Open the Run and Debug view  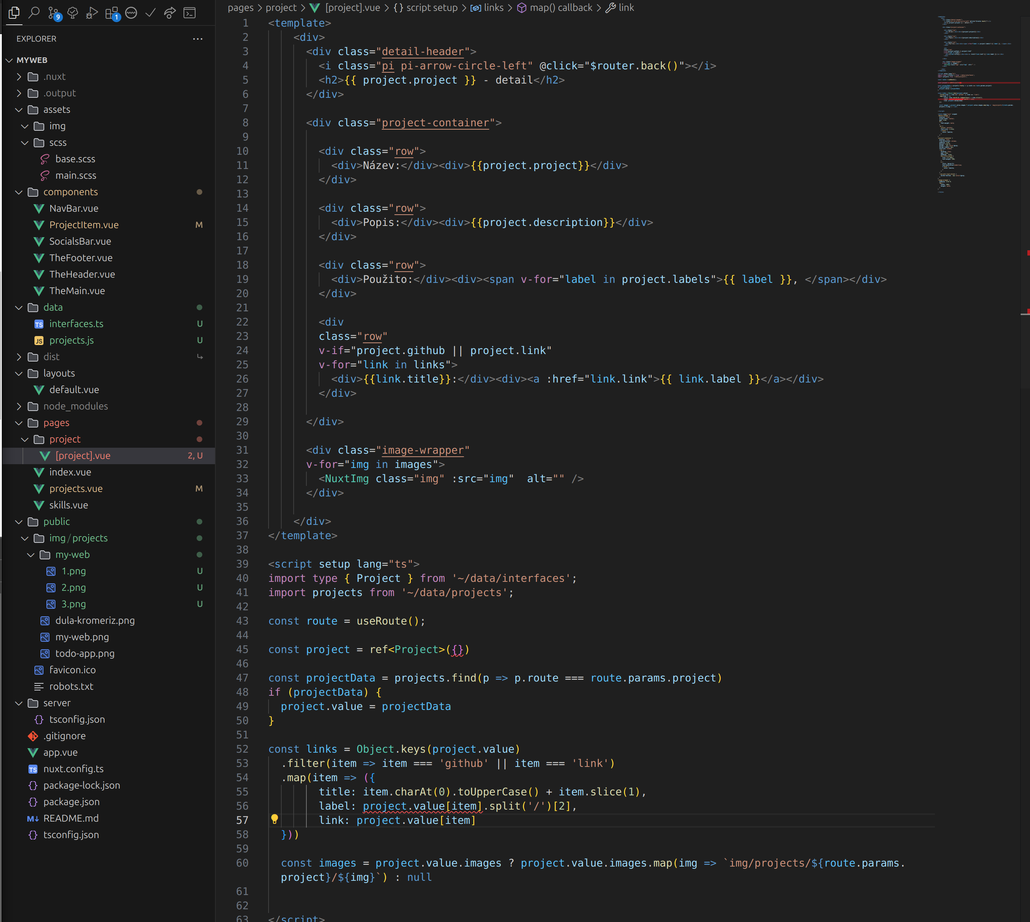[92, 13]
